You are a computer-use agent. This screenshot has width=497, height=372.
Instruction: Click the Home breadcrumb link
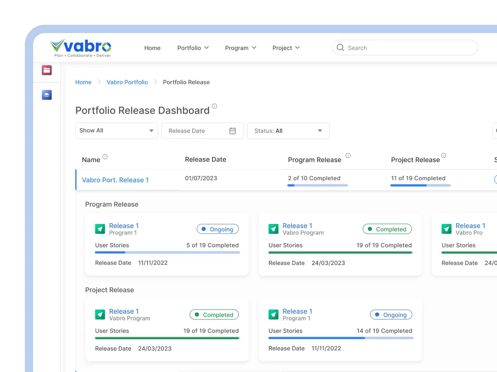[x=83, y=82]
